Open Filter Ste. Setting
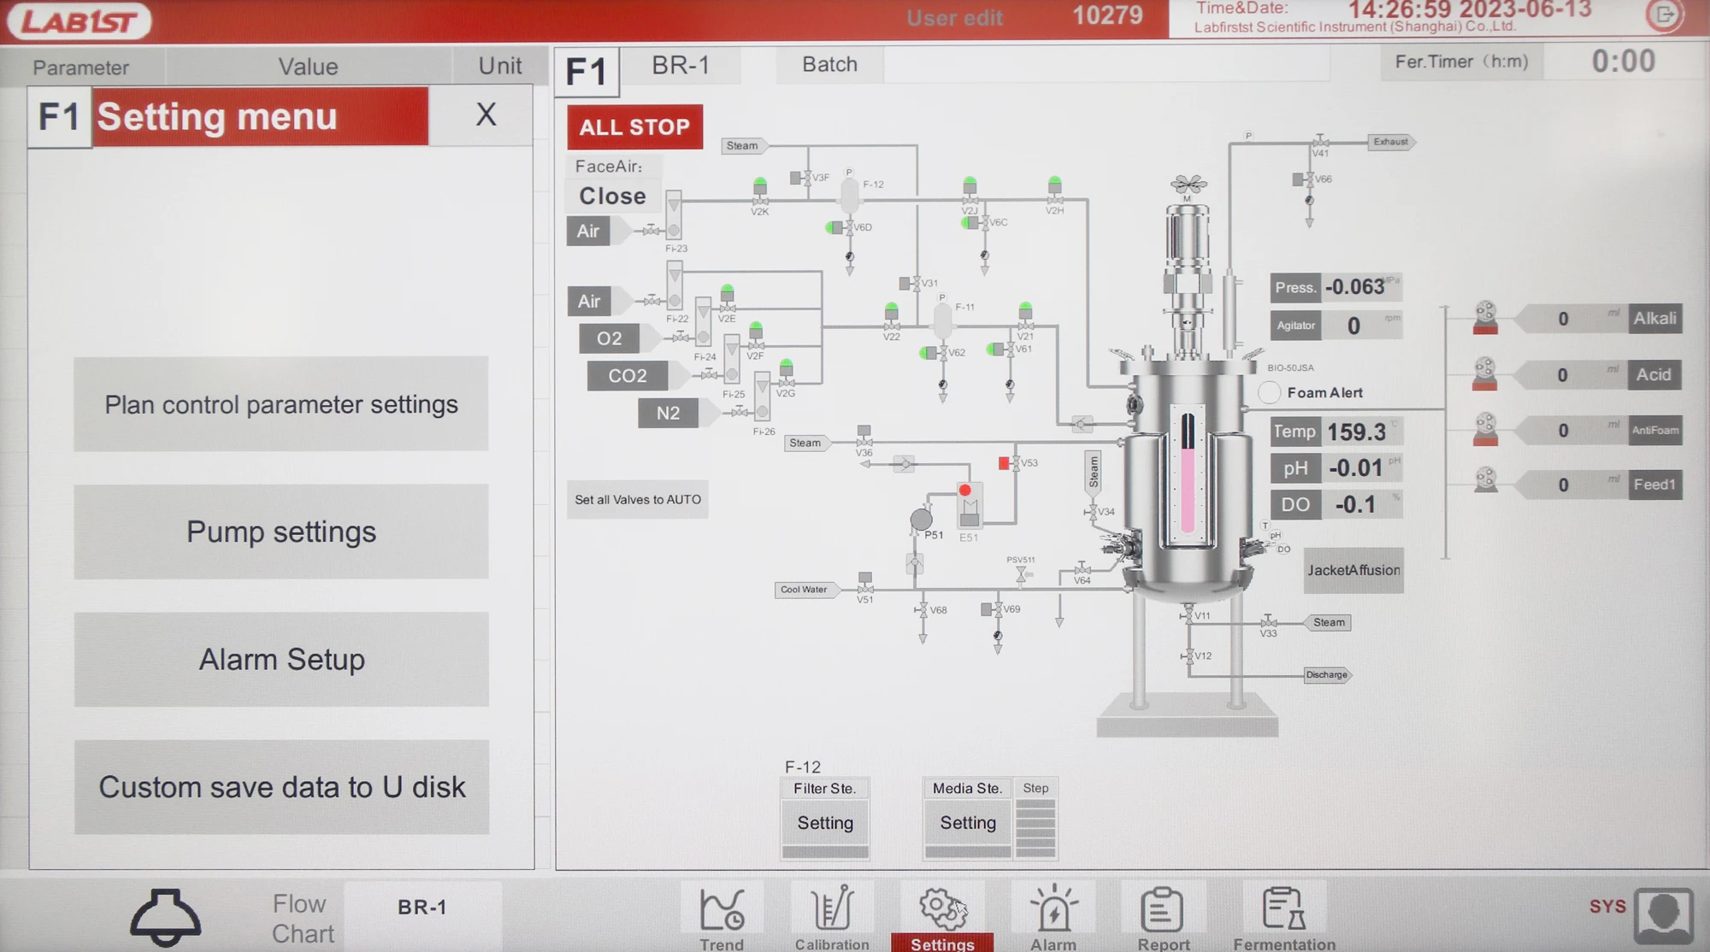Viewport: 1710px width, 952px height. 825,823
